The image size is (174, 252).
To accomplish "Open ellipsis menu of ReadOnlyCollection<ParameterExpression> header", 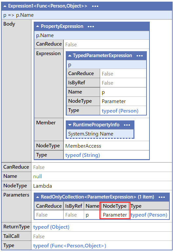I will [x=162, y=197].
